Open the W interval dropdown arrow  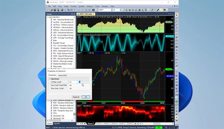(x=120, y=10)
